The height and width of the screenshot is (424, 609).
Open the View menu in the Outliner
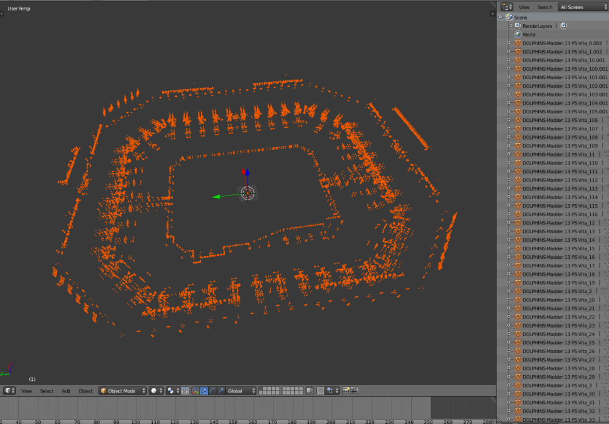(524, 7)
